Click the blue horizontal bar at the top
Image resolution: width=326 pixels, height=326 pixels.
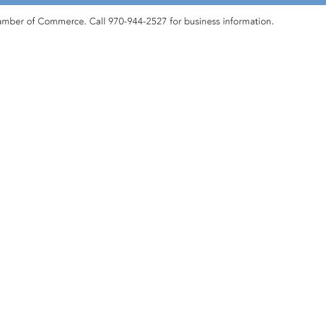click(x=163, y=3)
